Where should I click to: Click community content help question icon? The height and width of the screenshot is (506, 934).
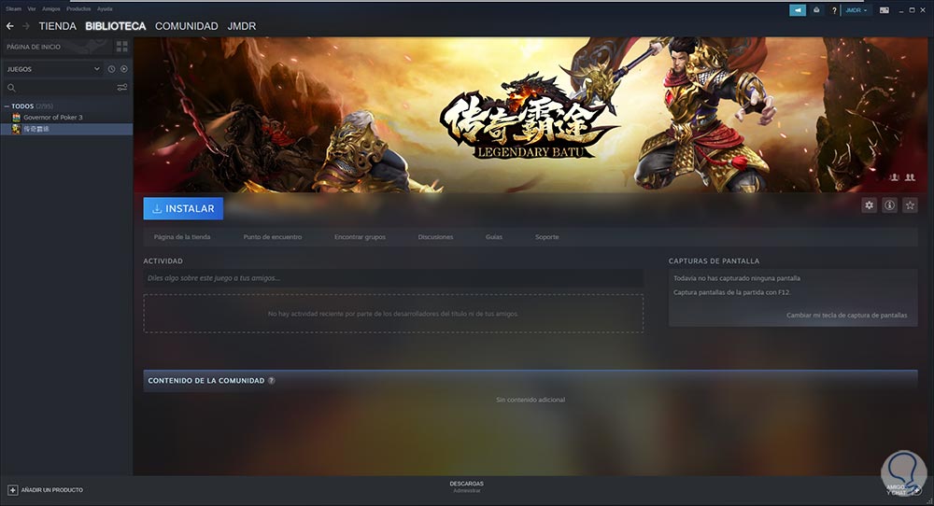pos(272,380)
